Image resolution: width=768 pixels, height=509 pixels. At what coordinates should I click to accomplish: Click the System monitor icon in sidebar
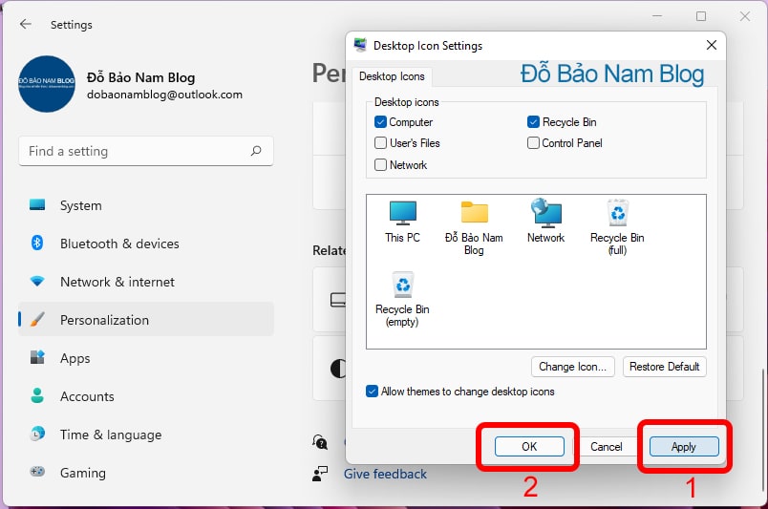[37, 204]
